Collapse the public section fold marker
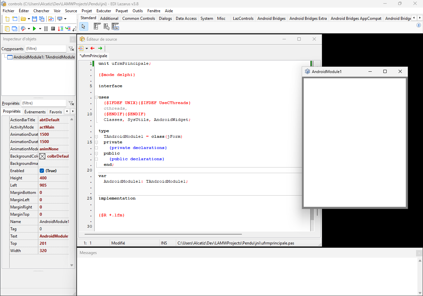423x296 pixels. tap(96, 154)
